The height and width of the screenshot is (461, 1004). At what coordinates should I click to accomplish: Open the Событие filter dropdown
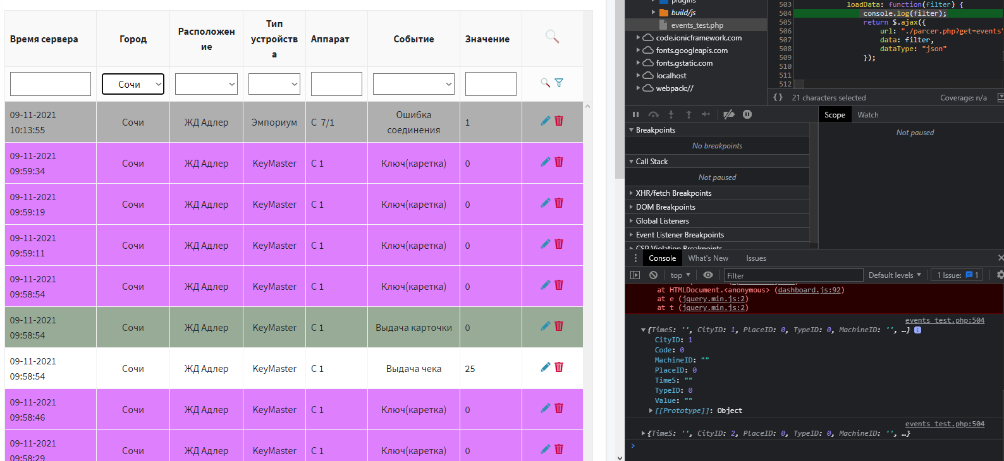click(x=413, y=84)
